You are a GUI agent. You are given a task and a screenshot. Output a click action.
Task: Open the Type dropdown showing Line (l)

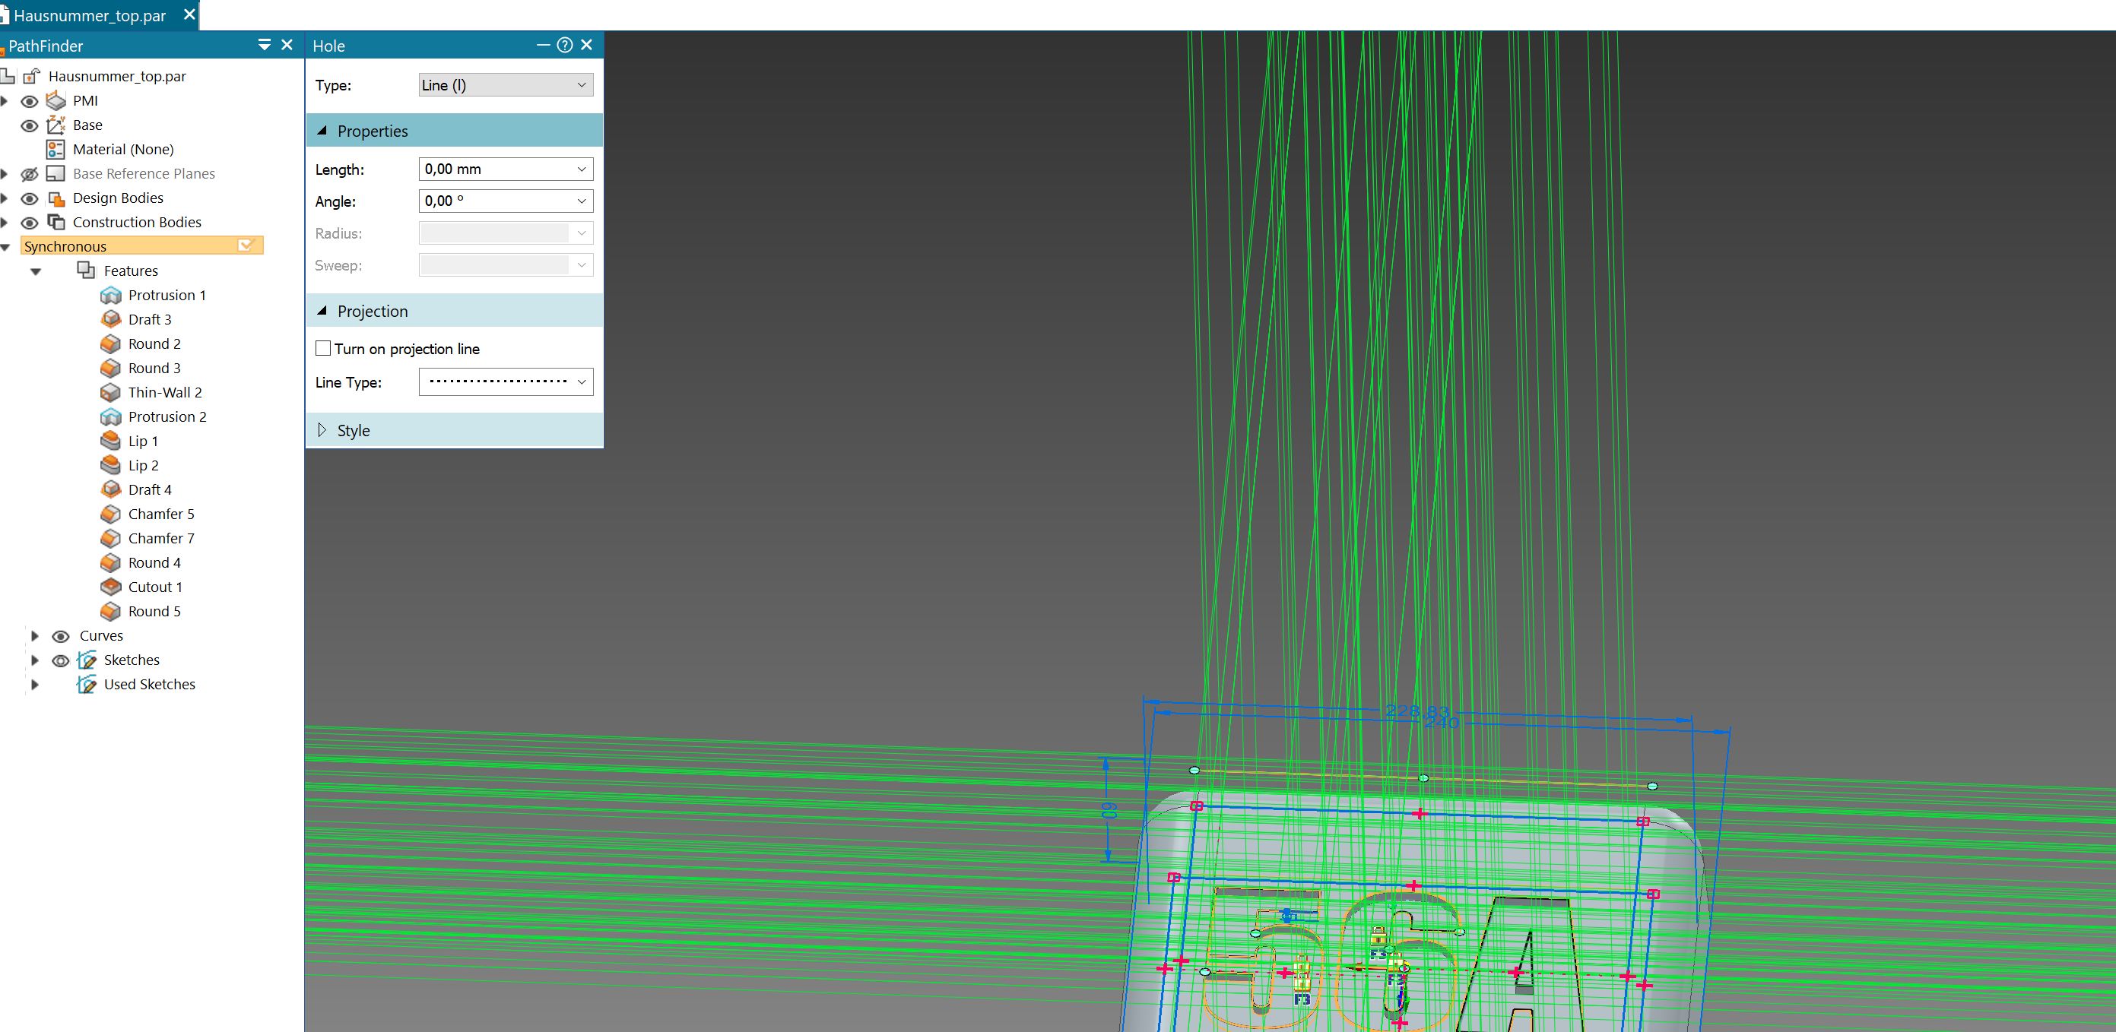pyautogui.click(x=506, y=84)
